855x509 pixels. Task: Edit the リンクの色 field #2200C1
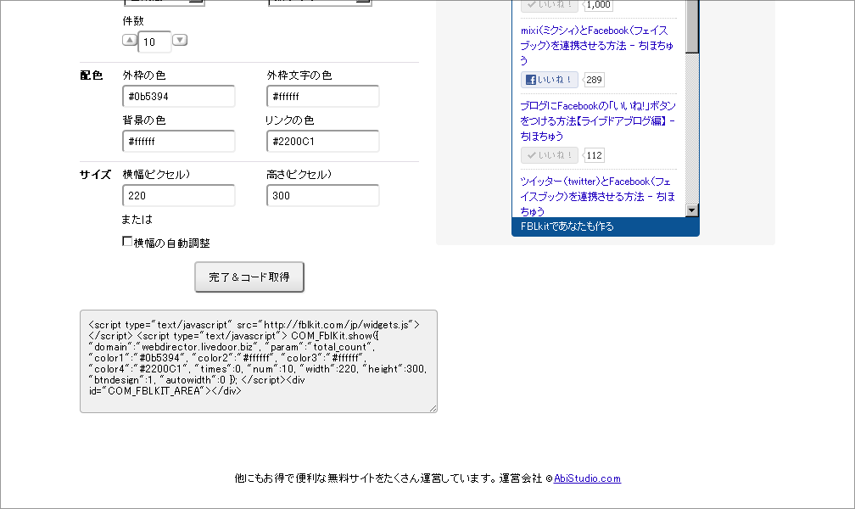[323, 142]
